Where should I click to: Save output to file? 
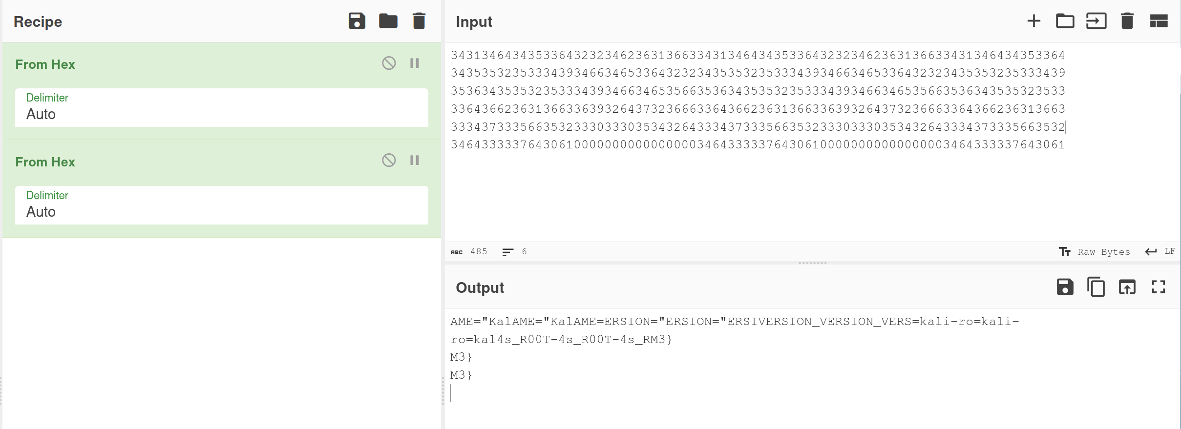1065,287
